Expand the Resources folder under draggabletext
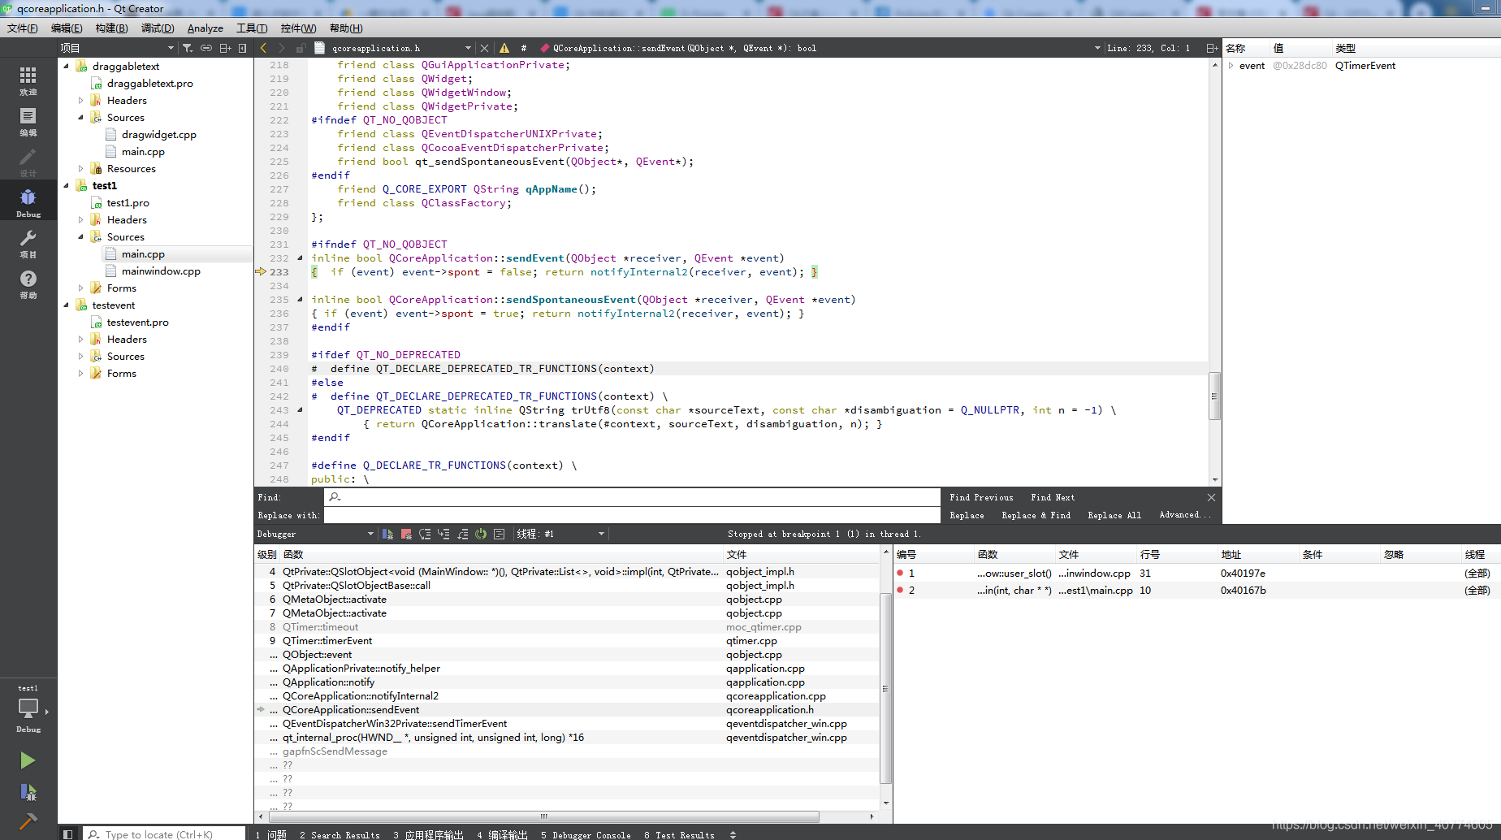This screenshot has height=840, width=1501. pyautogui.click(x=80, y=169)
